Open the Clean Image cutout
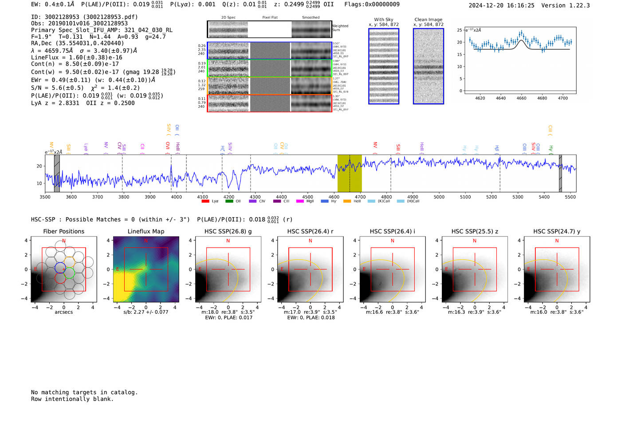Image resolution: width=621 pixels, height=423 pixels. tap(428, 66)
